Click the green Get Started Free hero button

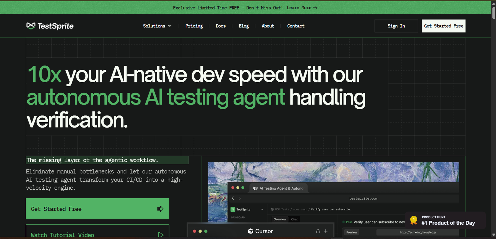pos(97,209)
